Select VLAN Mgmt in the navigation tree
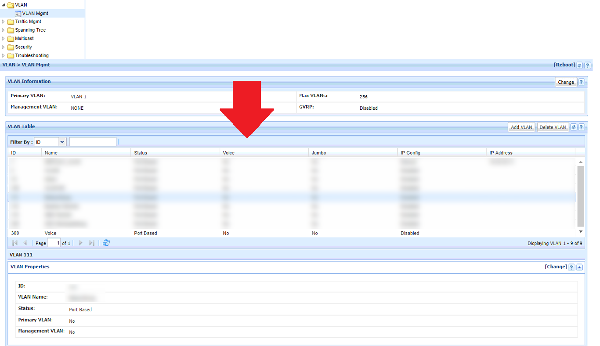 pyautogui.click(x=35, y=13)
